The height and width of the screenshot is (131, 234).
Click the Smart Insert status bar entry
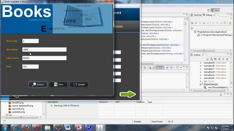click(157, 122)
